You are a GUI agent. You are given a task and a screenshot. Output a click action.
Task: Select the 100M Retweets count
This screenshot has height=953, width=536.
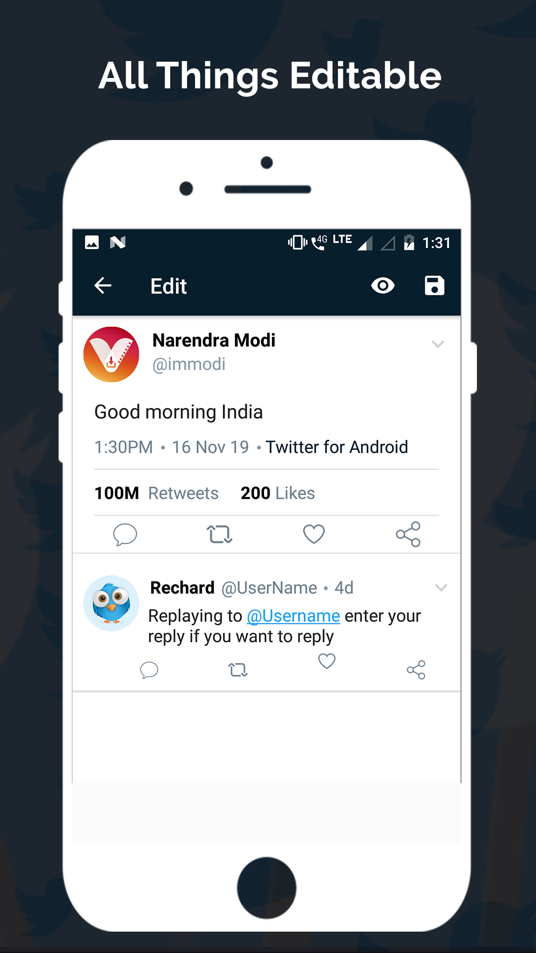click(156, 493)
